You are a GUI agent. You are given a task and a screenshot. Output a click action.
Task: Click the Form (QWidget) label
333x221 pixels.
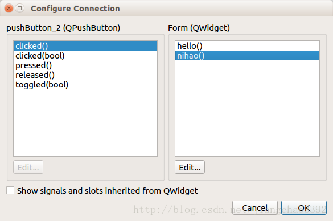199,28
